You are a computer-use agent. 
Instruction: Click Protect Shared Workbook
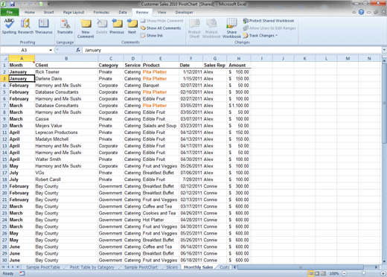coord(269,21)
